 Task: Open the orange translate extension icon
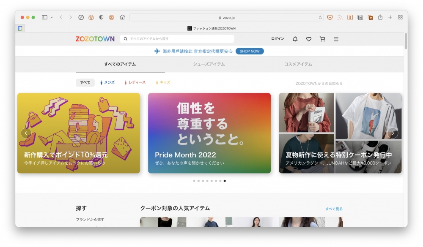click(370, 17)
